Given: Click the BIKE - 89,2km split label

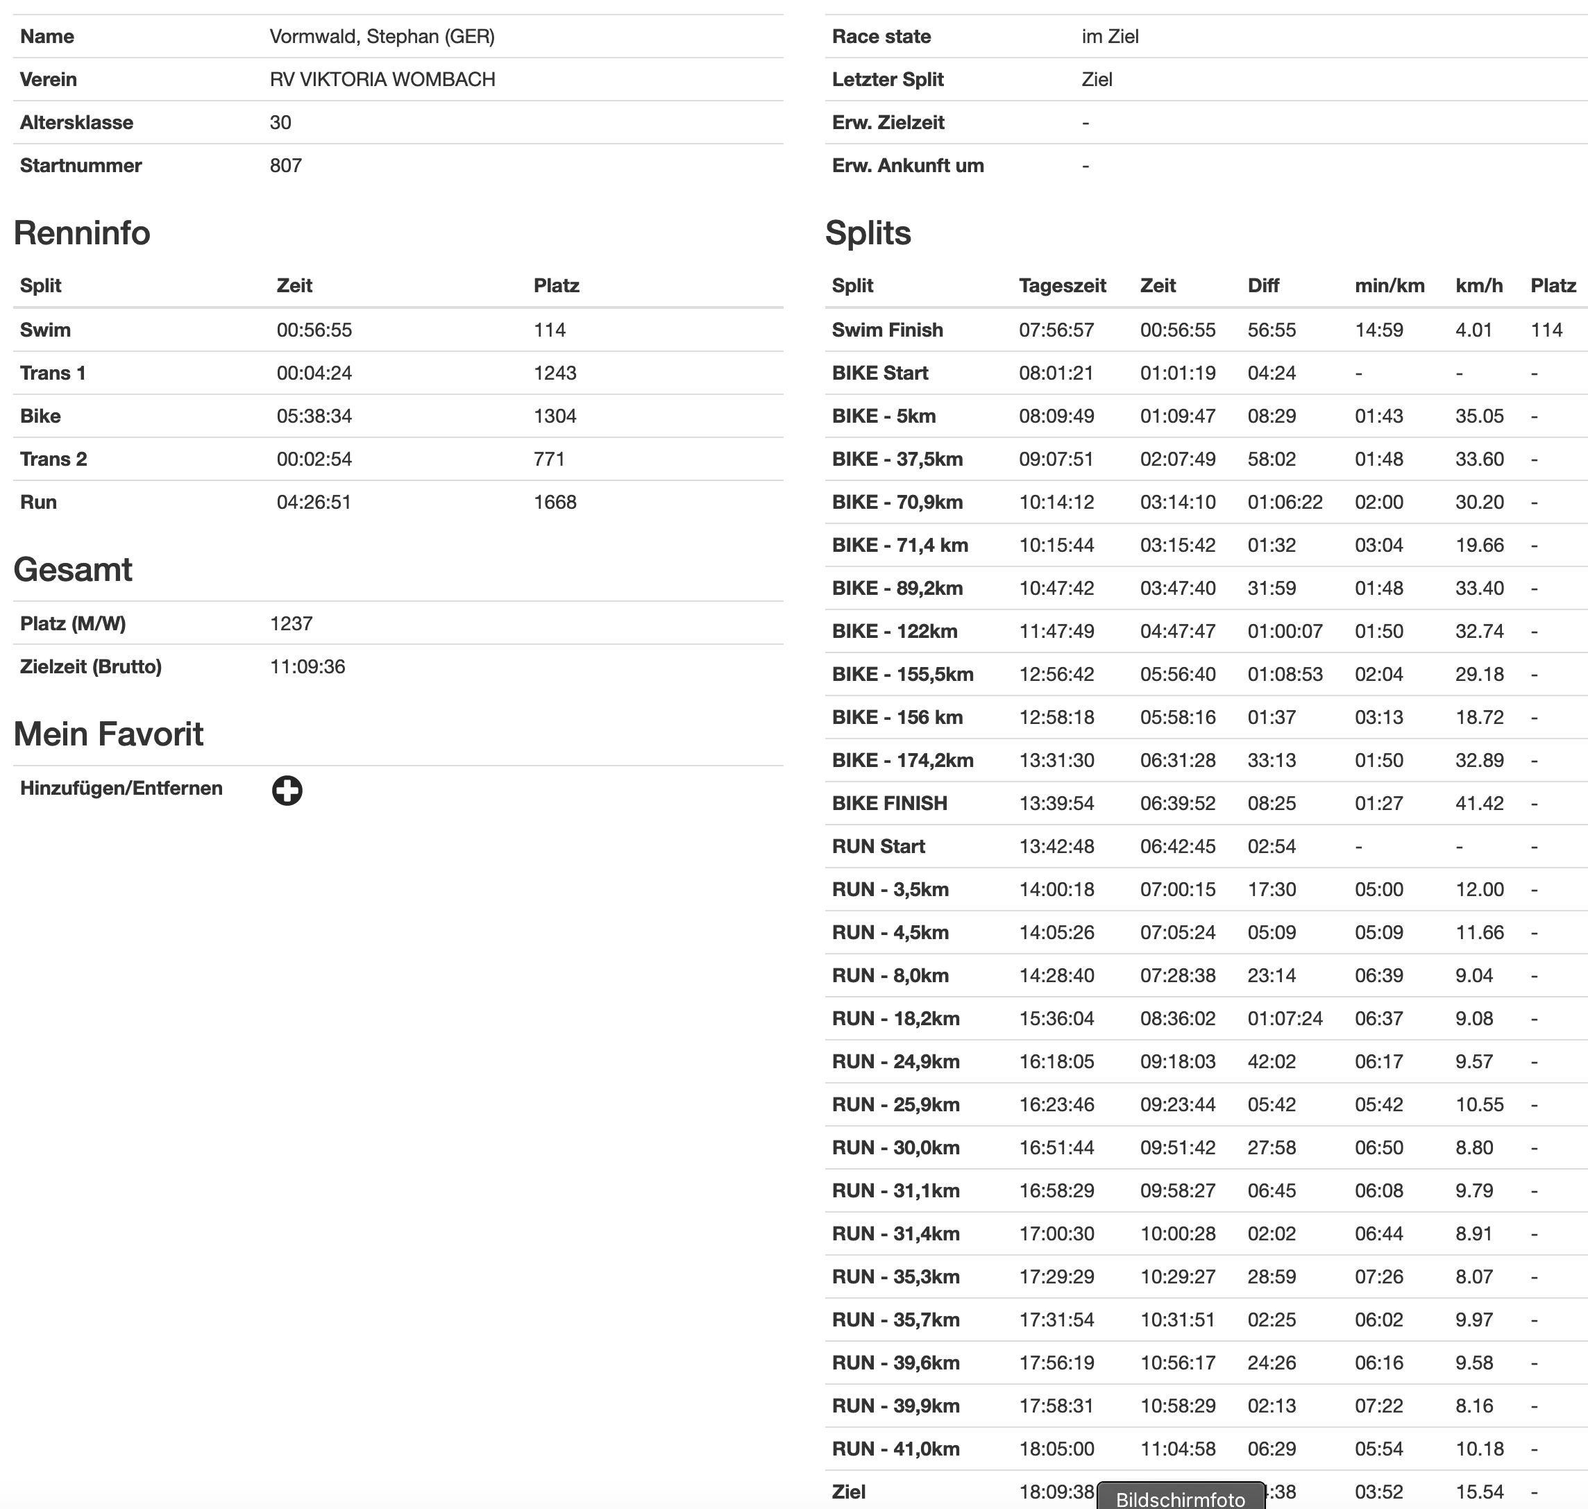Looking at the screenshot, I should click(x=897, y=588).
